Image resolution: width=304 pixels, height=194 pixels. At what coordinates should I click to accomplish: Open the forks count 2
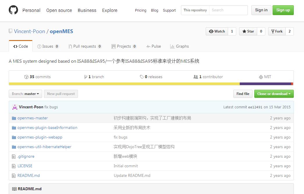click(x=289, y=31)
